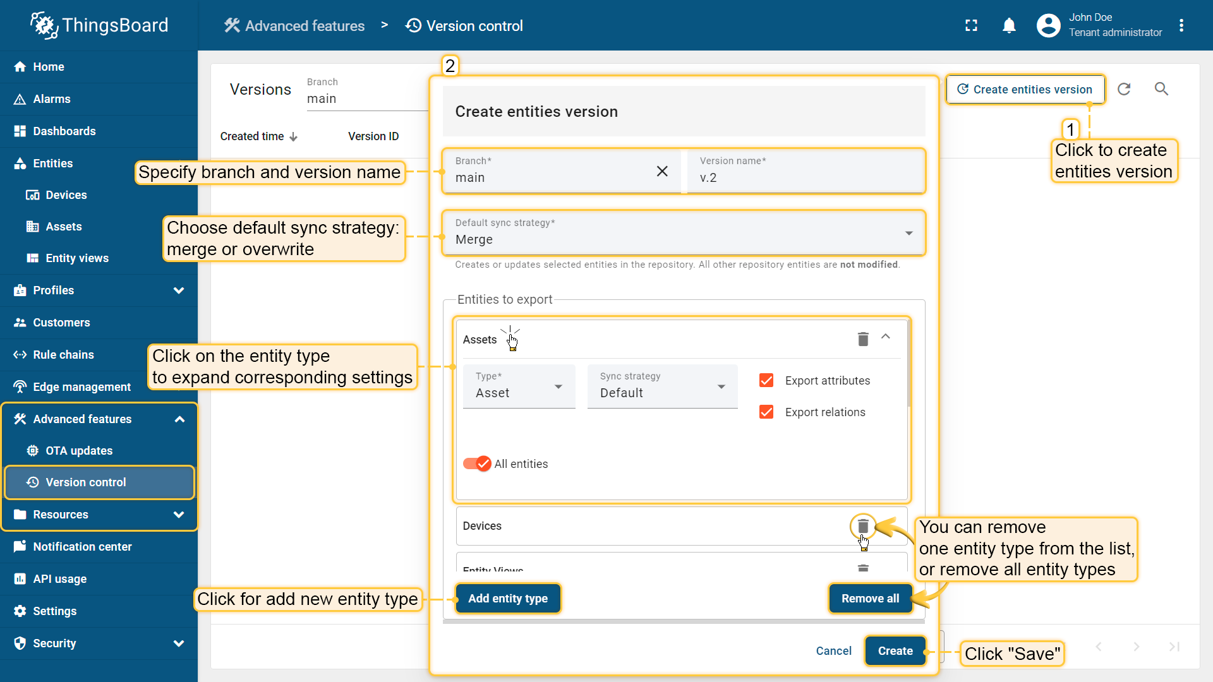Turn off All entities toggle
This screenshot has width=1213, height=682.
(477, 464)
